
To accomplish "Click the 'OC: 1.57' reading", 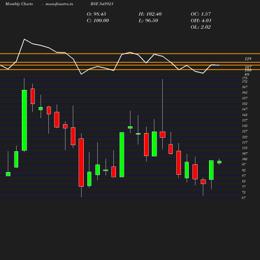I will pyautogui.click(x=201, y=14).
